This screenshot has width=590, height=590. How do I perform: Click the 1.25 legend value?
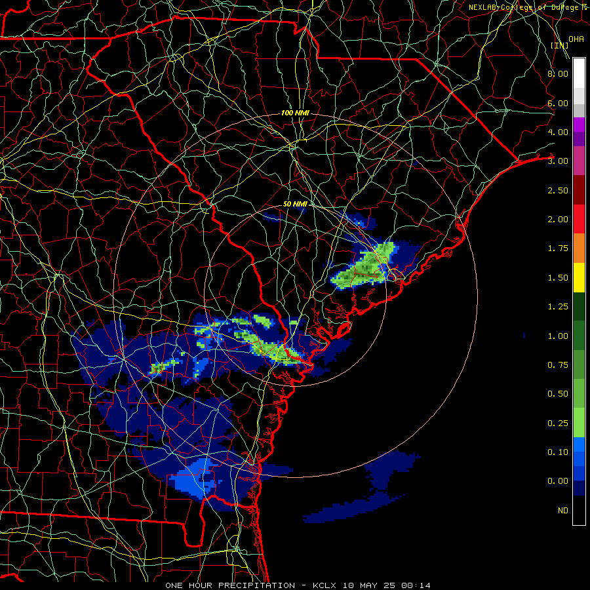tap(558, 307)
